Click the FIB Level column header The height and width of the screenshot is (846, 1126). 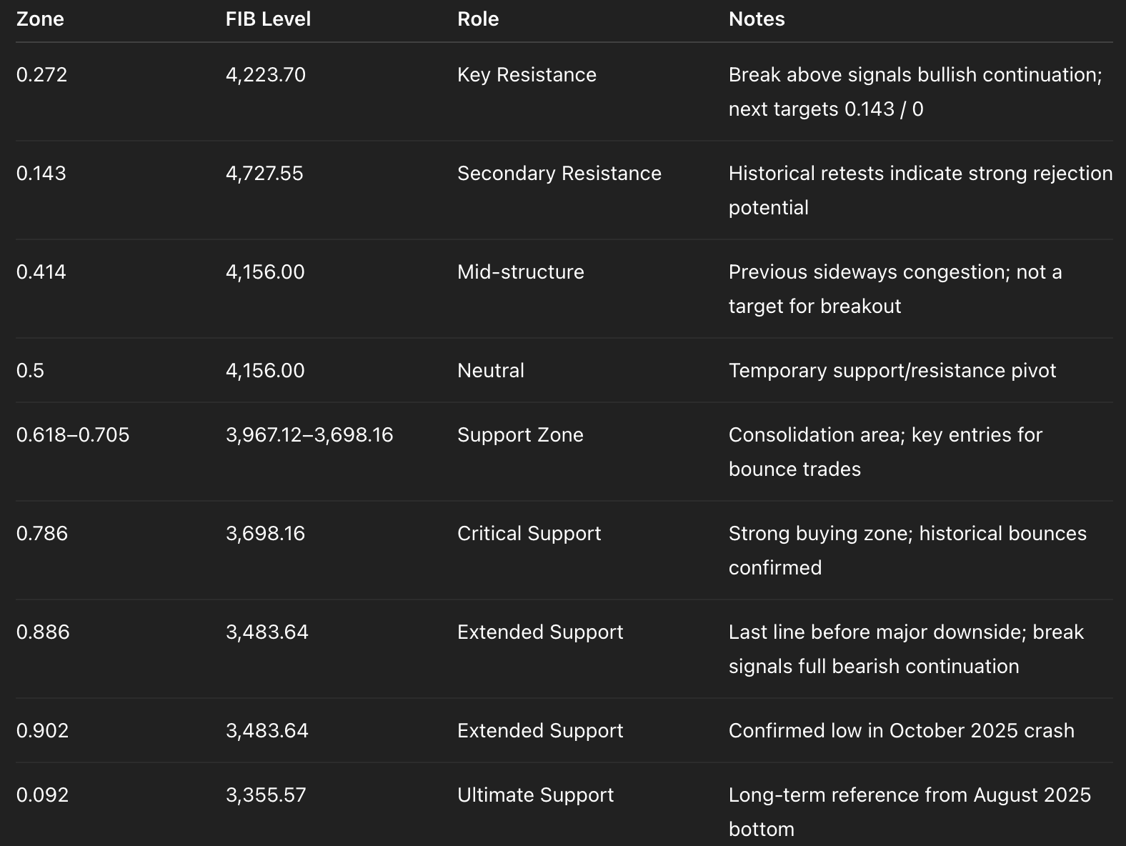268,19
